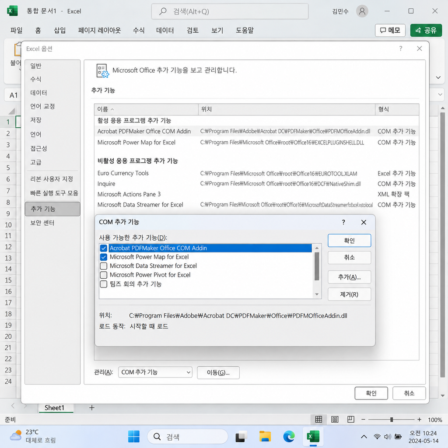Collapse the ribbon with chevron arrow
This screenshot has width=448, height=448.
pos(438,77)
